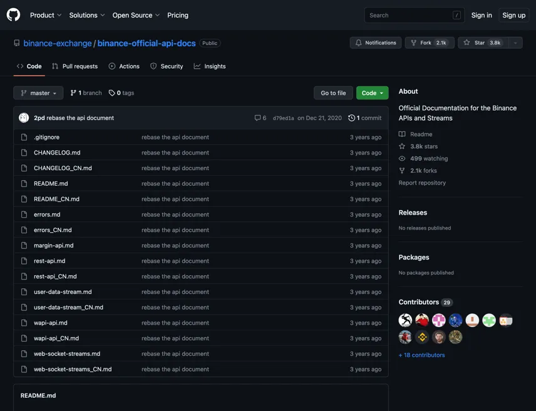Viewport: 536px width, 411px height.
Task: Go to the Pricing page
Action: (x=178, y=16)
